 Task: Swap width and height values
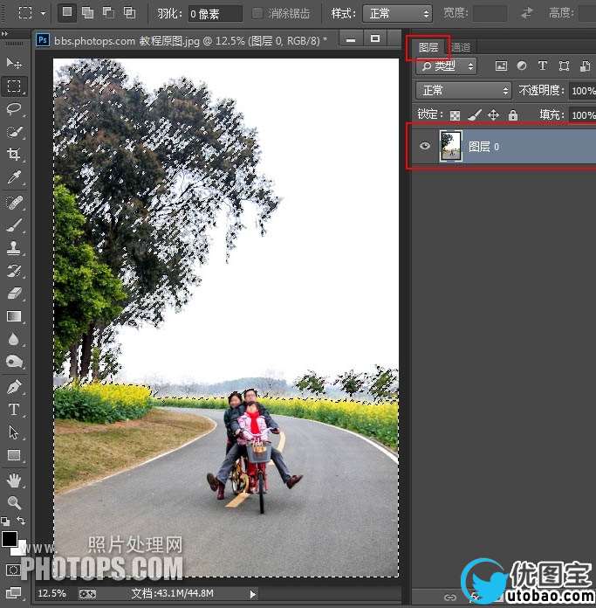coord(527,14)
